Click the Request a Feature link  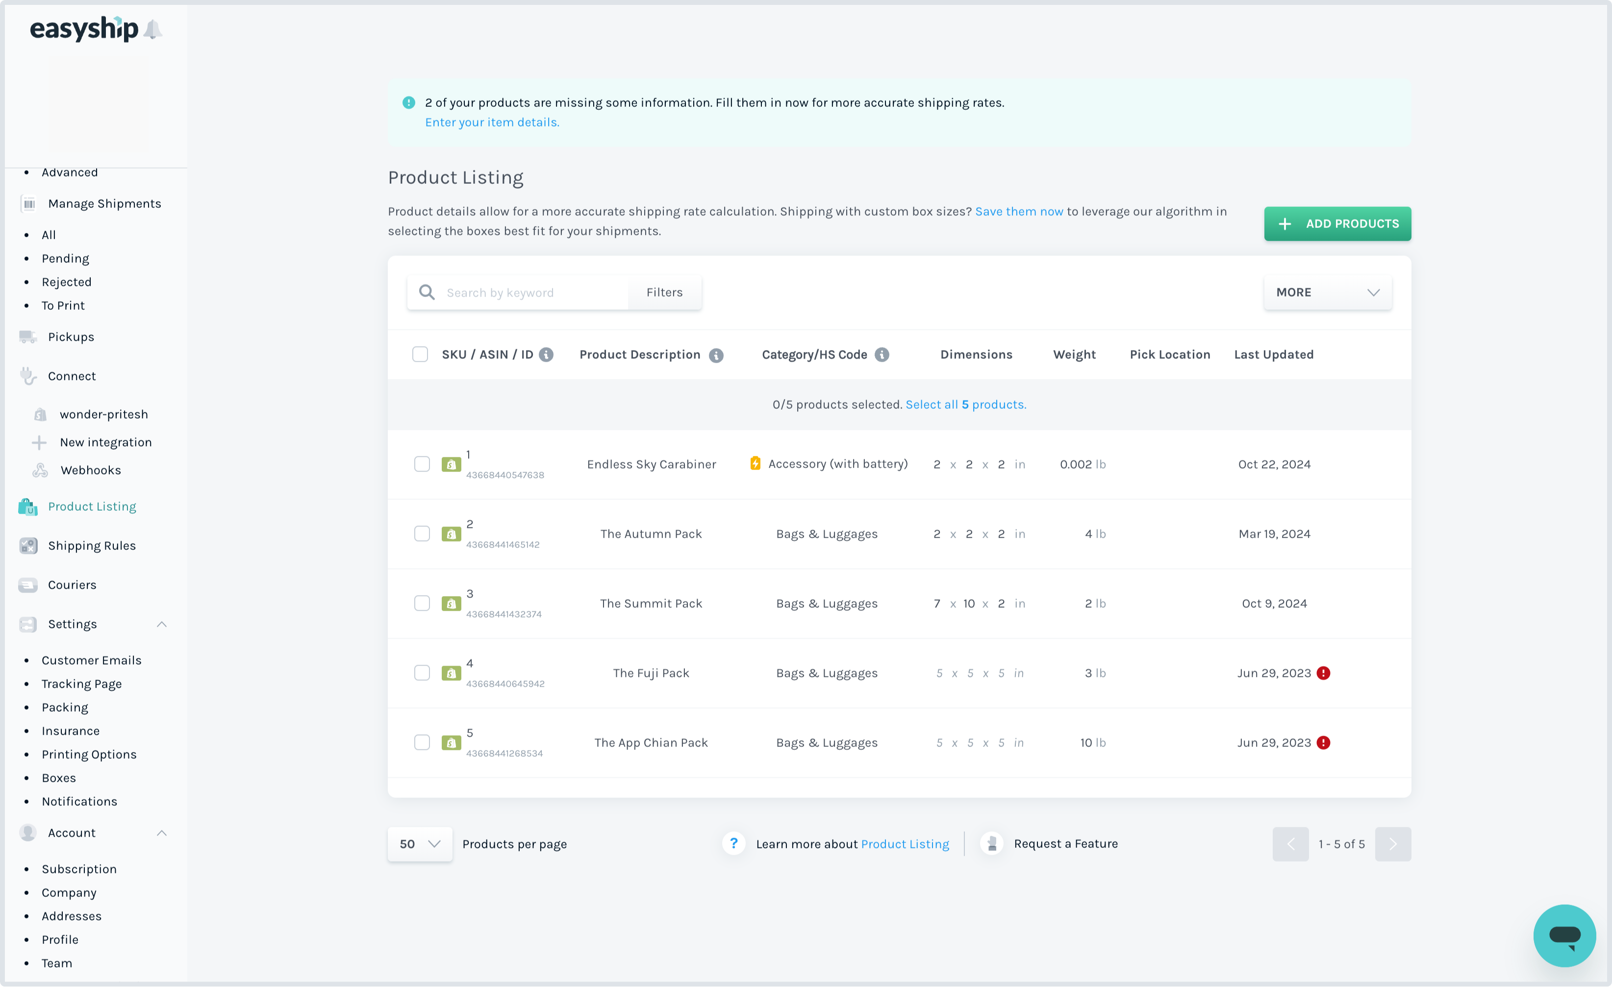click(x=1066, y=844)
